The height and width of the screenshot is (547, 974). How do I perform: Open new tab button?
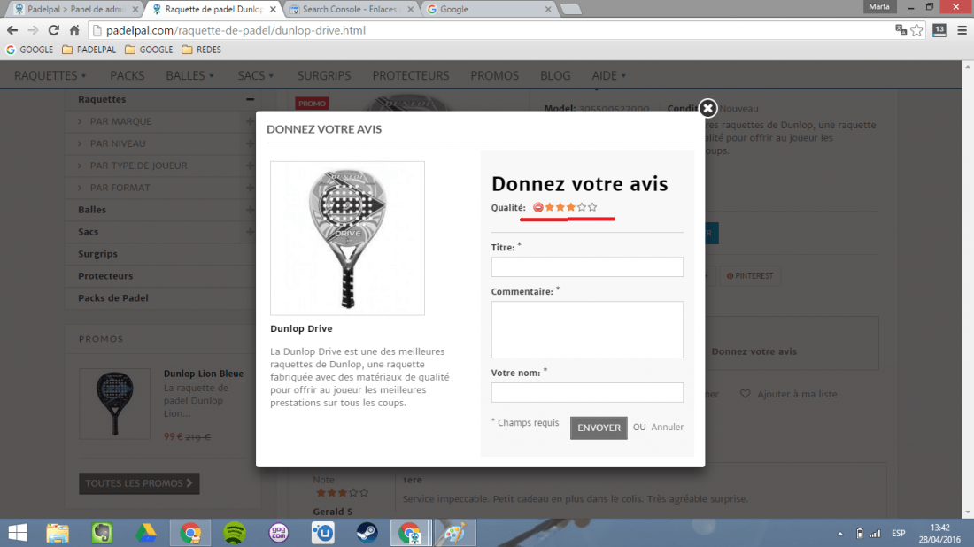click(570, 10)
